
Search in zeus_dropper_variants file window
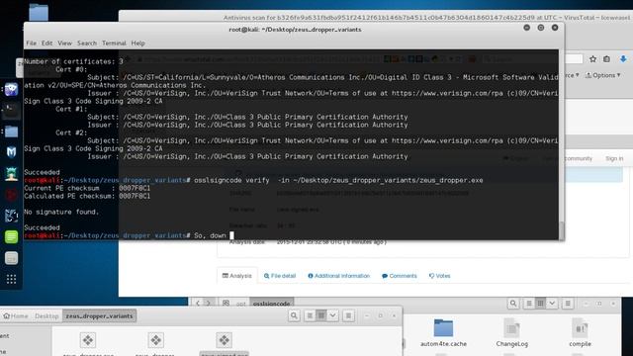pos(294,315)
